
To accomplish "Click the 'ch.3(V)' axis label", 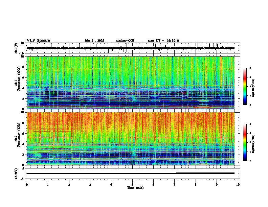I will 16,174.
